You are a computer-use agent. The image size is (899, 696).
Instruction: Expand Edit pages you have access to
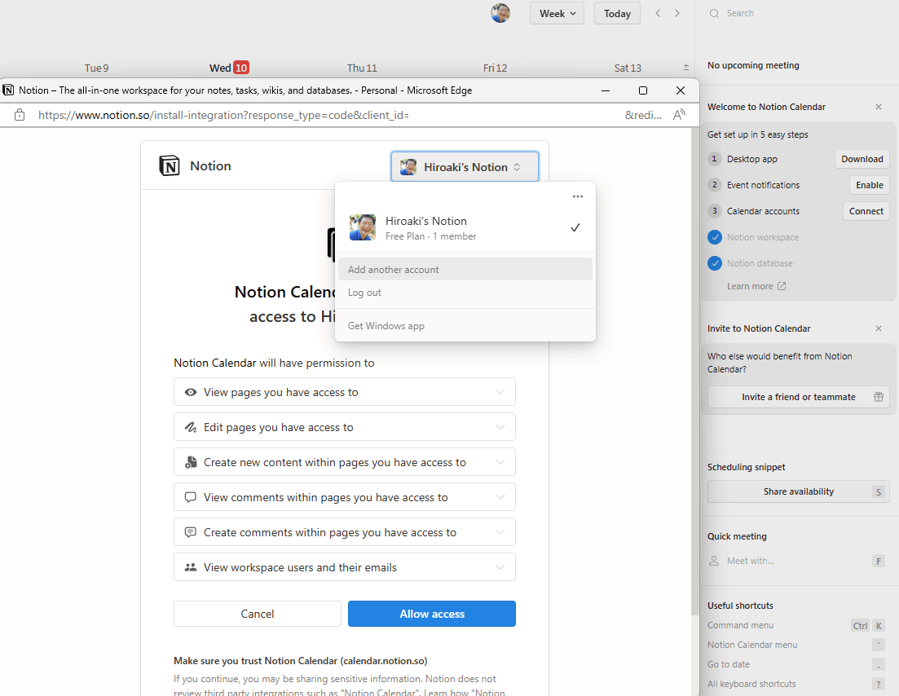345,427
